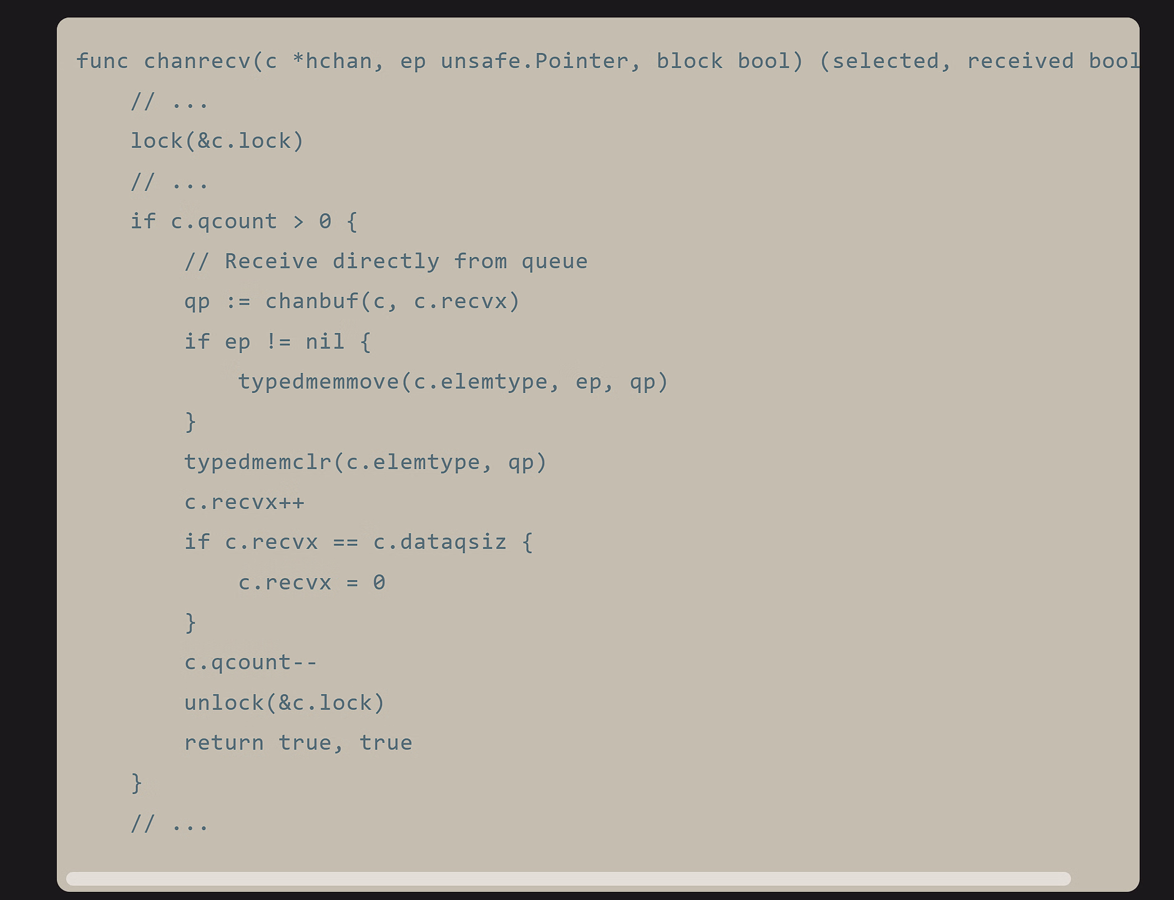Click the c.qcount-- statement

(x=250, y=662)
